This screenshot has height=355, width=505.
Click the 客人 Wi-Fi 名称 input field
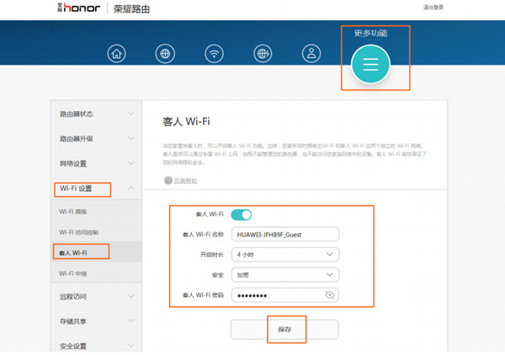284,234
